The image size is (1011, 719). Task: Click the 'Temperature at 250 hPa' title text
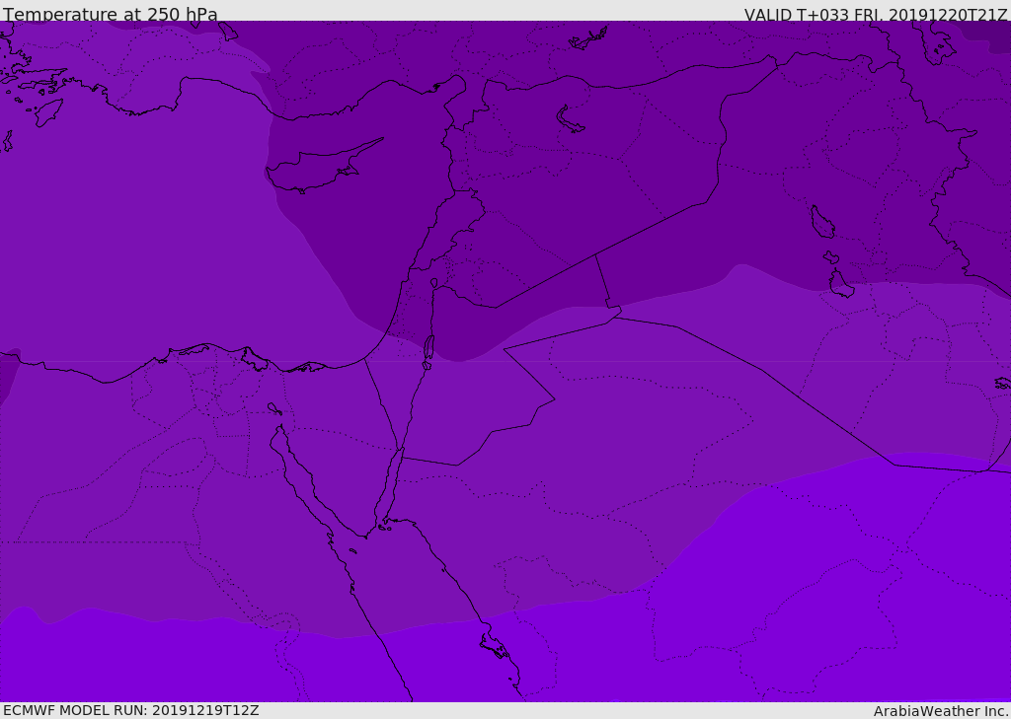pos(111,14)
